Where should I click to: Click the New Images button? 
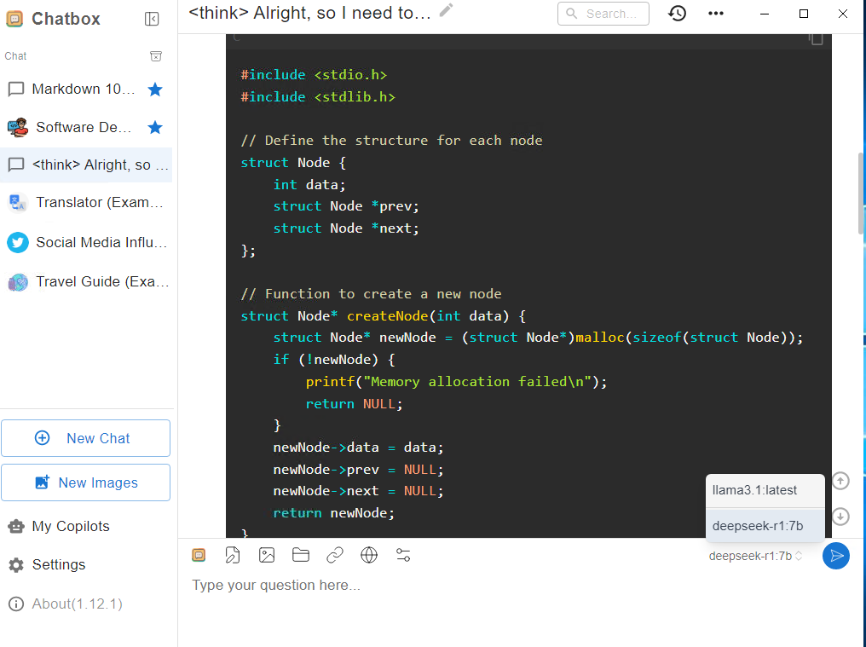click(85, 482)
